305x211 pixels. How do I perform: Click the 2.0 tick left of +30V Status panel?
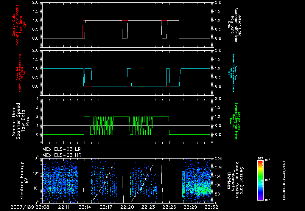point(35,2)
